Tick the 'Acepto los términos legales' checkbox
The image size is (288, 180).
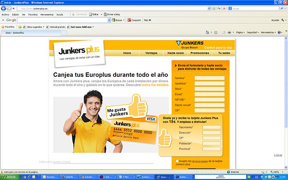pyautogui.click(x=177, y=161)
